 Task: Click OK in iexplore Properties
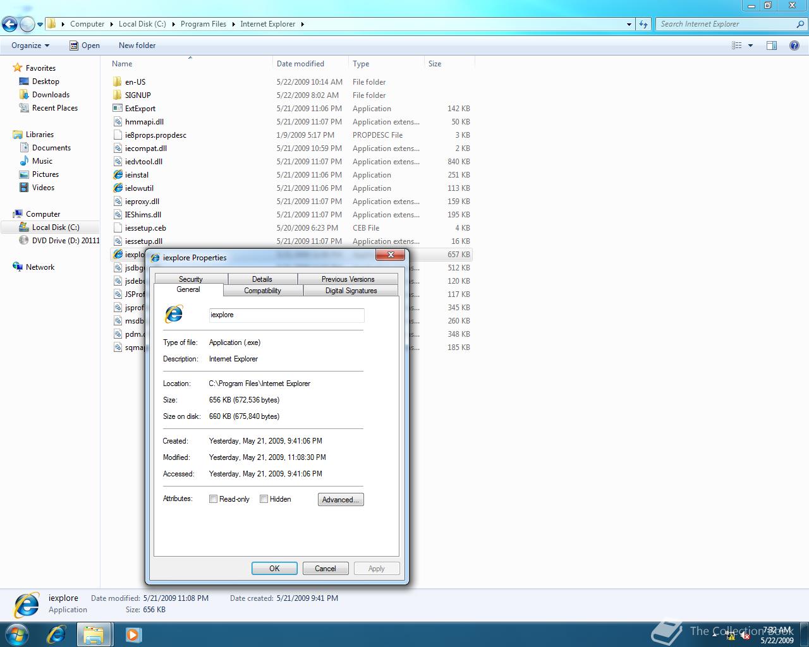[x=274, y=569]
